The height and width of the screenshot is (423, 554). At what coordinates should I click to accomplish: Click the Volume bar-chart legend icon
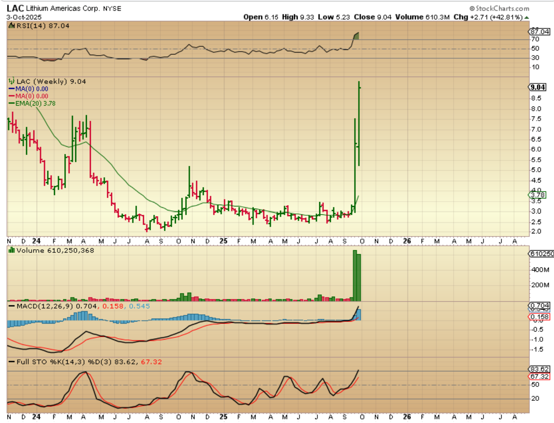[12, 251]
